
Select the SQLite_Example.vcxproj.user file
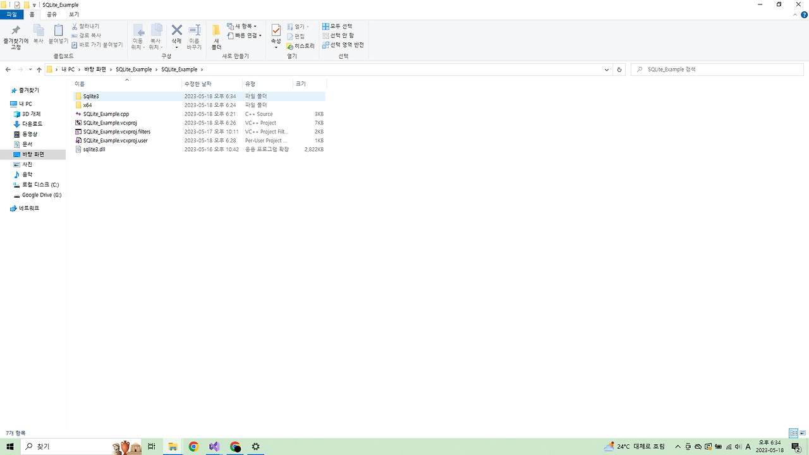coord(199,140)
